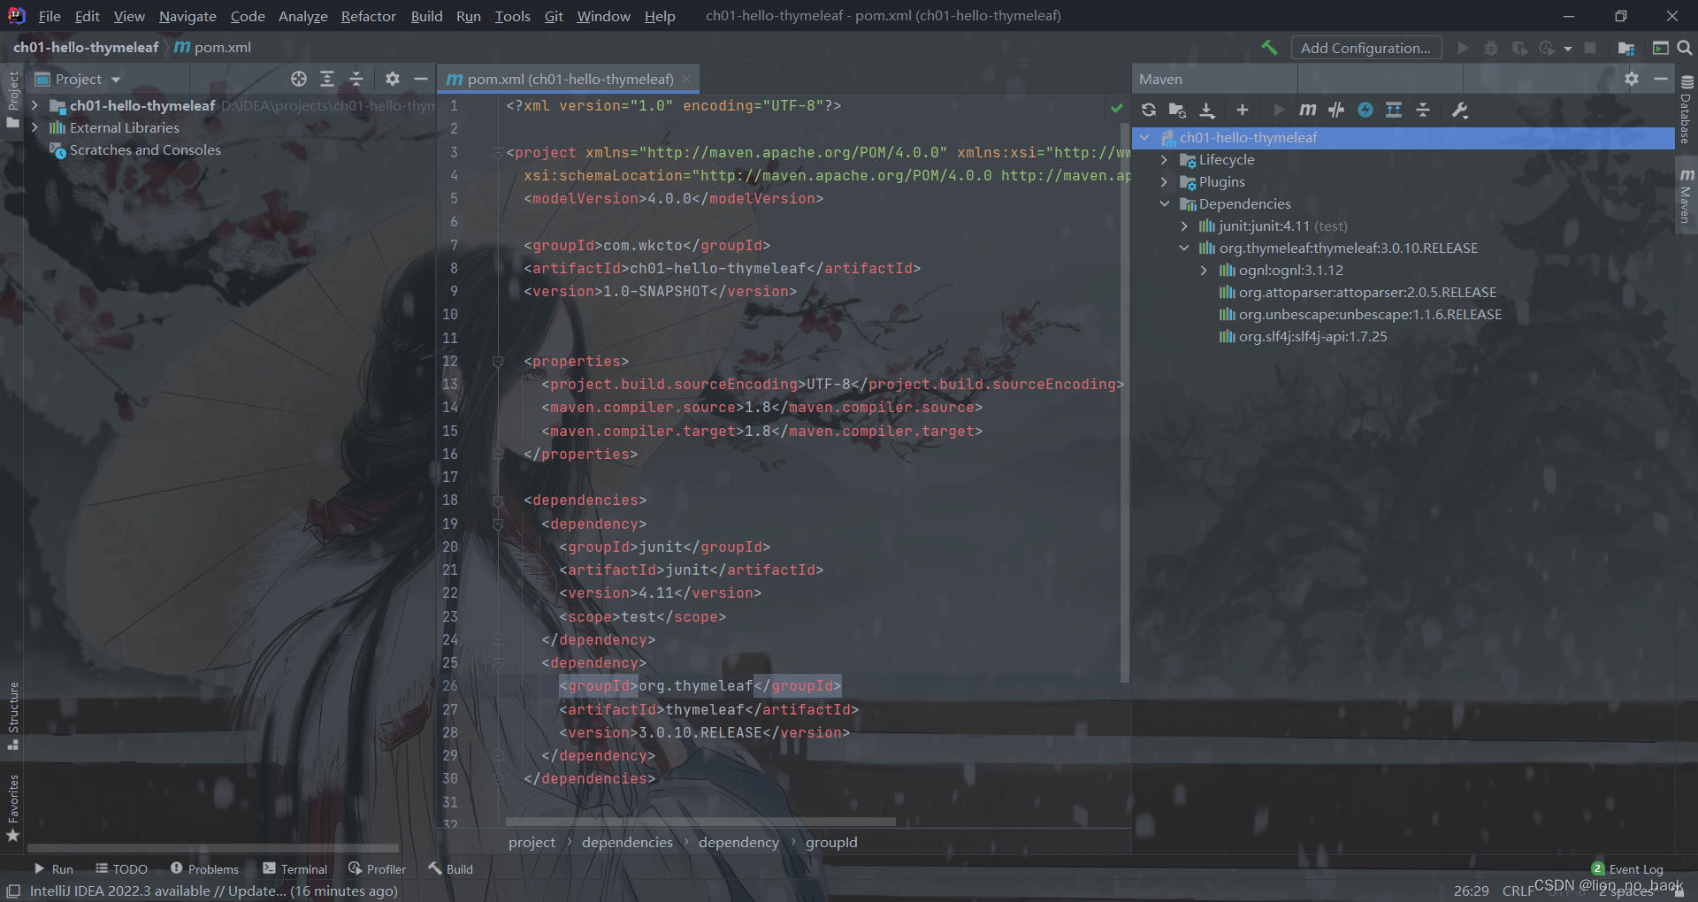Add a Maven project with plus icon
This screenshot has width=1698, height=902.
(1242, 110)
